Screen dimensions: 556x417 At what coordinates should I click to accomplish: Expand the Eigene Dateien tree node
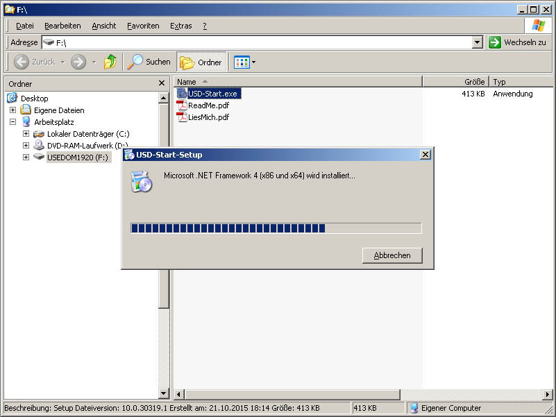coord(12,110)
